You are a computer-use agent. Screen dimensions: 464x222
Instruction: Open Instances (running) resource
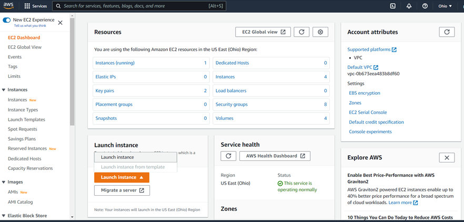point(151,63)
